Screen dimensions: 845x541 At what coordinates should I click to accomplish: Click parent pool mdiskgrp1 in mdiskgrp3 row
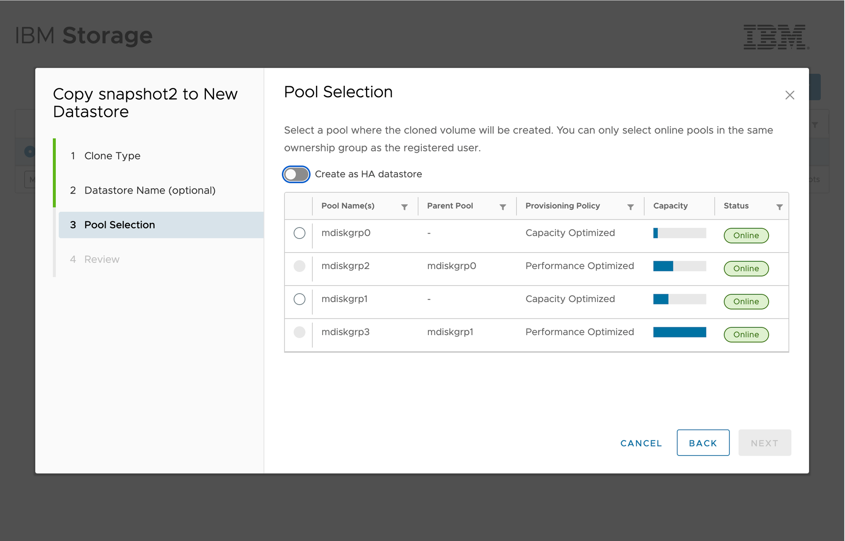tap(450, 332)
